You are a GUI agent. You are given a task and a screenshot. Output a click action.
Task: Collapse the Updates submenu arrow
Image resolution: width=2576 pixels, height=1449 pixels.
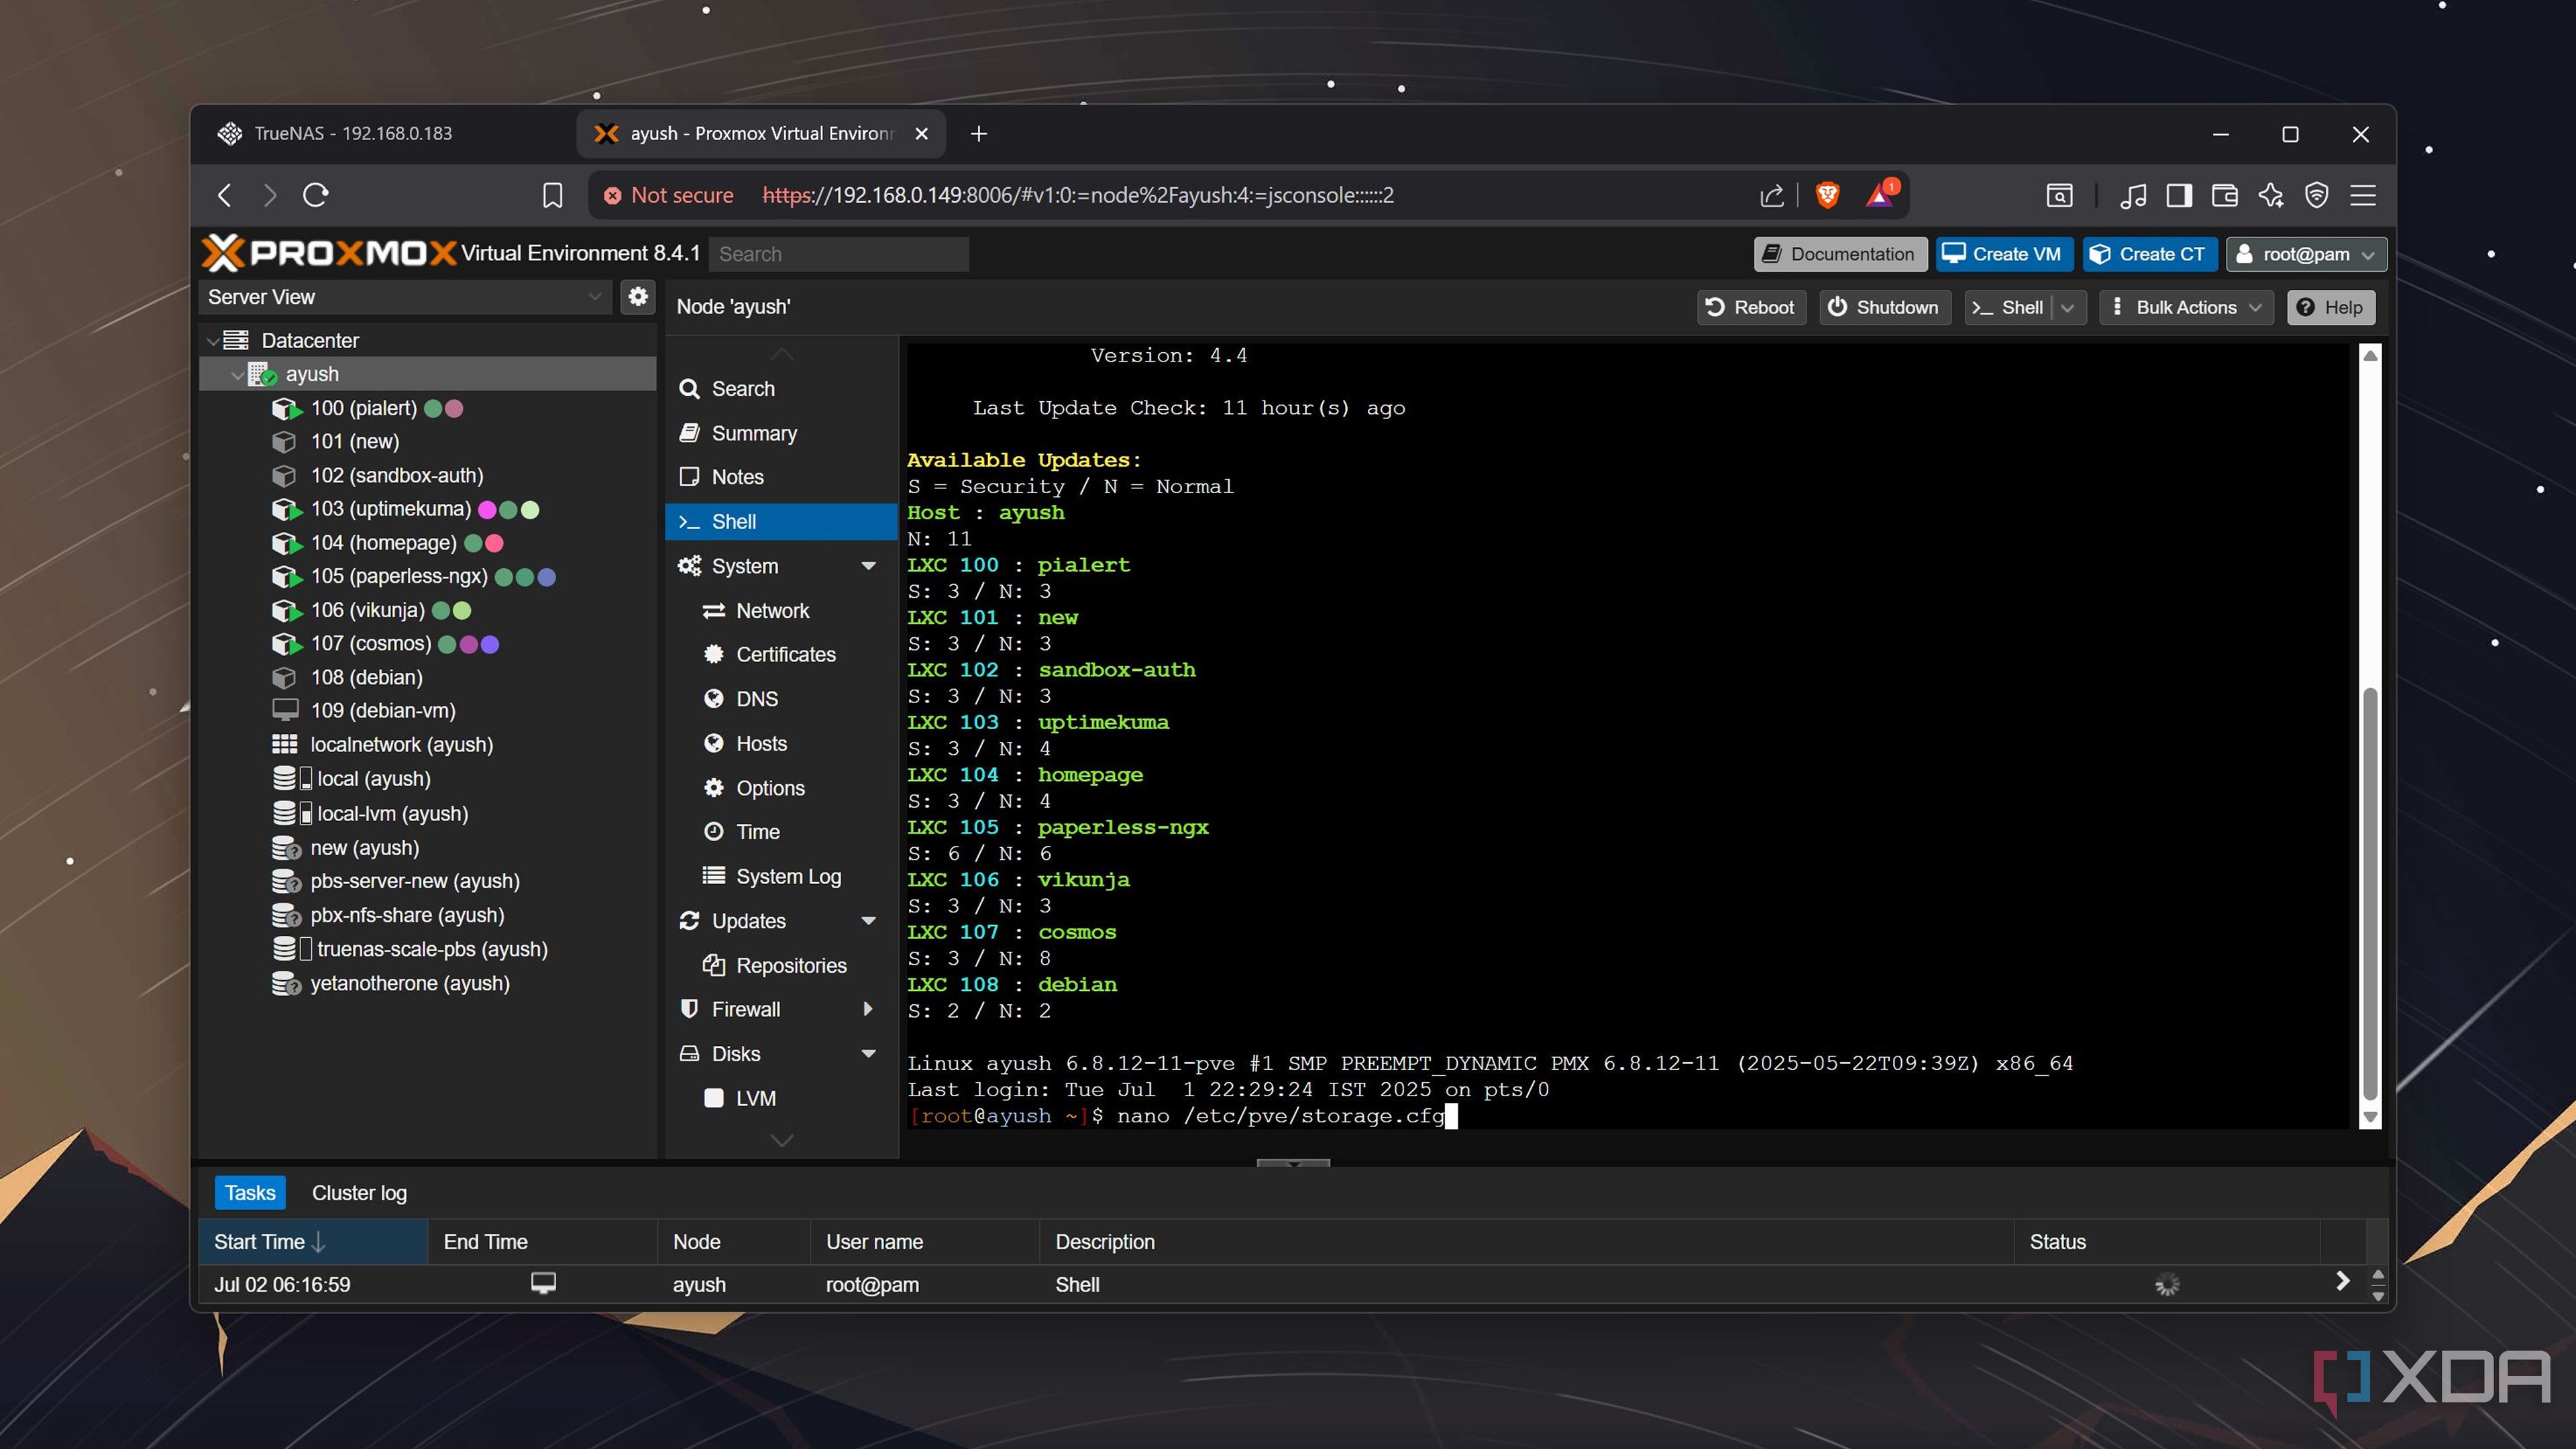tap(868, 921)
